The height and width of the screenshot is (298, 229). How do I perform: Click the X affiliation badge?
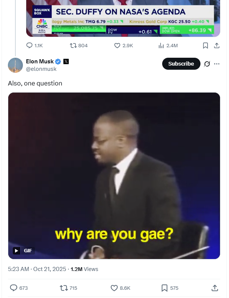pos(66,61)
